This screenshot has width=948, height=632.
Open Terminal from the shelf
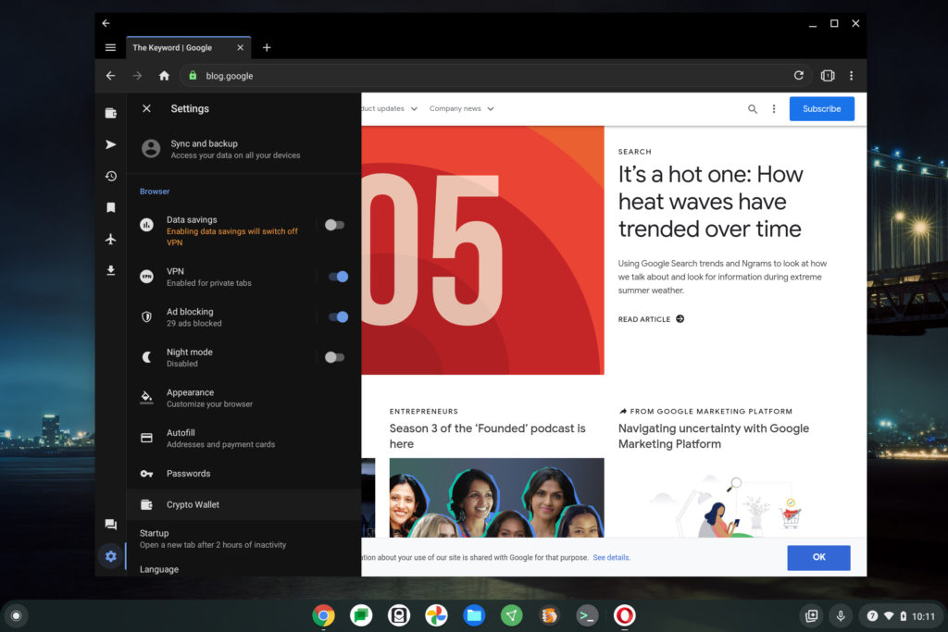(586, 615)
